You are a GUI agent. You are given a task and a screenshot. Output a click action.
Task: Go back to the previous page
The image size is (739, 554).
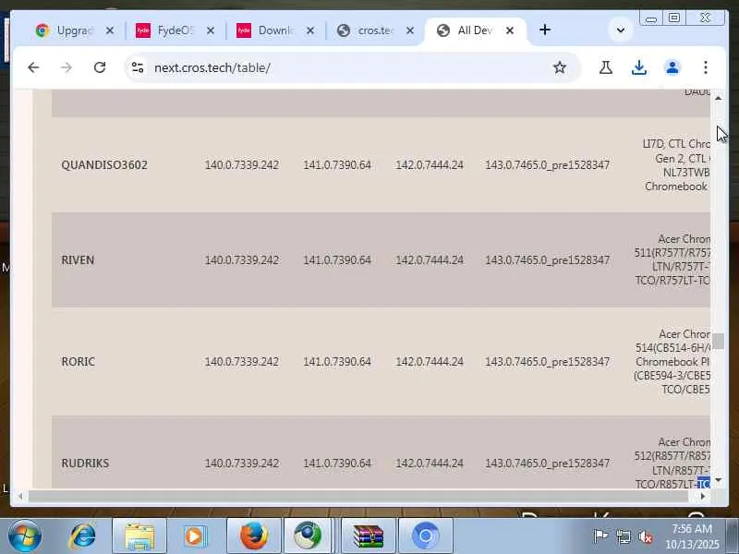pos(33,67)
